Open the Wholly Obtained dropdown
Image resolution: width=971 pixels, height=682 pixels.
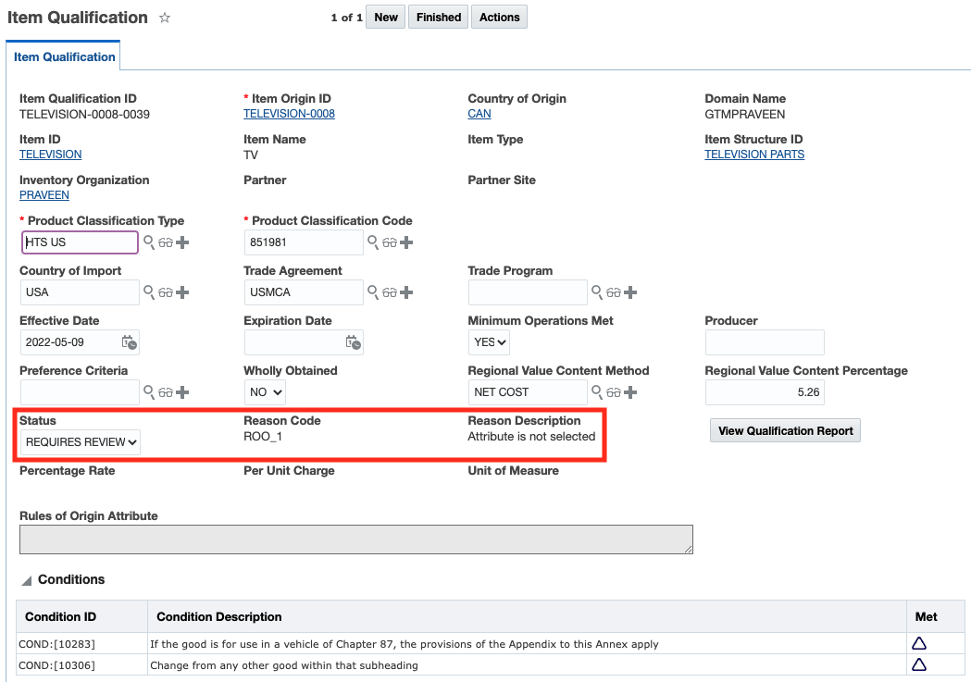pos(265,392)
